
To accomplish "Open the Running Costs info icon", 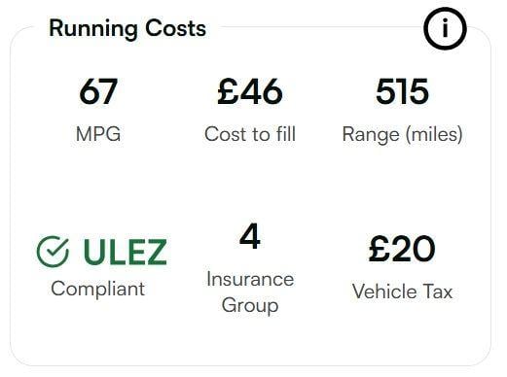I will tap(445, 28).
